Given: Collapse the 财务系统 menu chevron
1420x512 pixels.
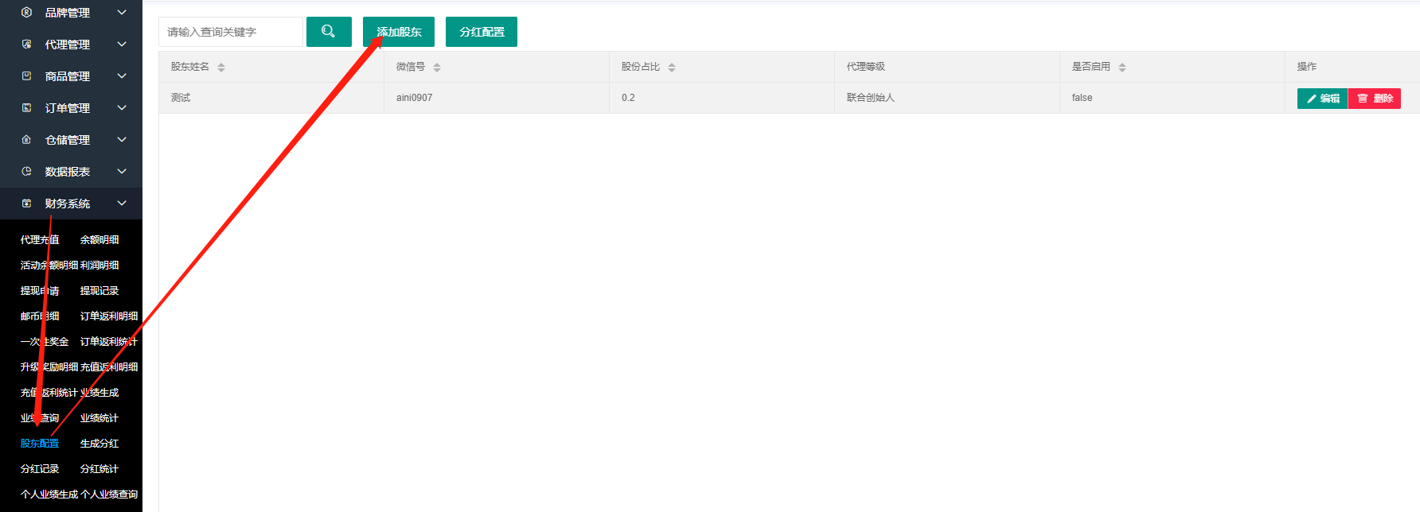Looking at the screenshot, I should (122, 204).
